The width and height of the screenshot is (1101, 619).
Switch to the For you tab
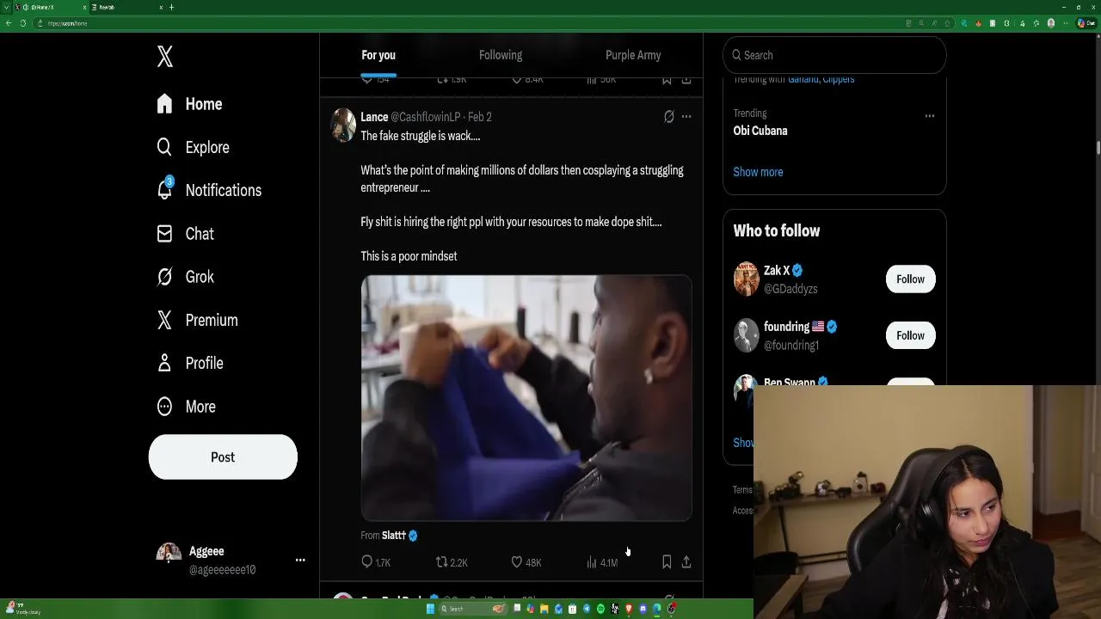[x=378, y=55]
